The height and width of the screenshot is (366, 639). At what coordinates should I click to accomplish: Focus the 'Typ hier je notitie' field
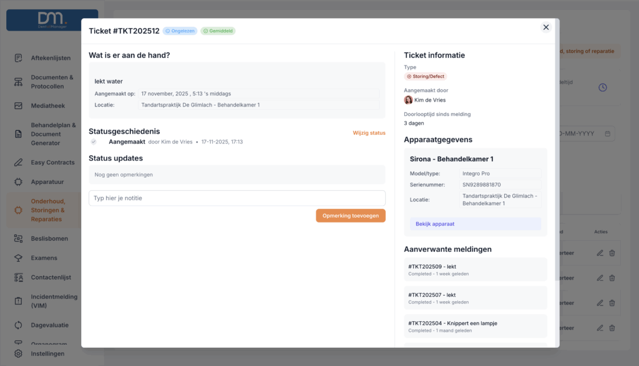click(237, 198)
